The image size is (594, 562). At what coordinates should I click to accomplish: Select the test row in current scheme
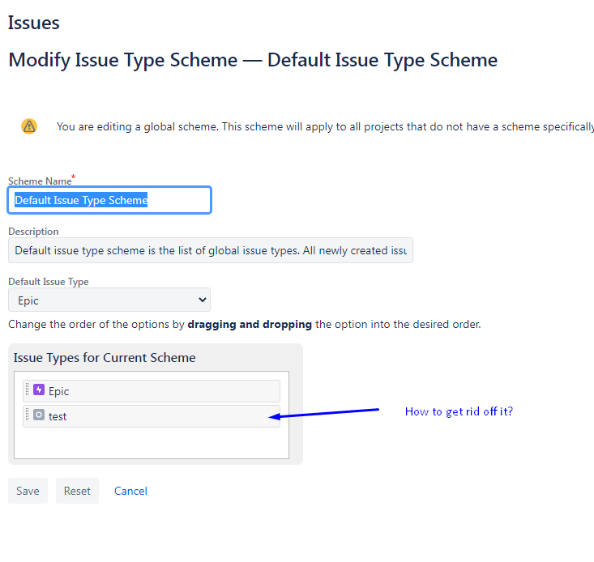(x=152, y=416)
